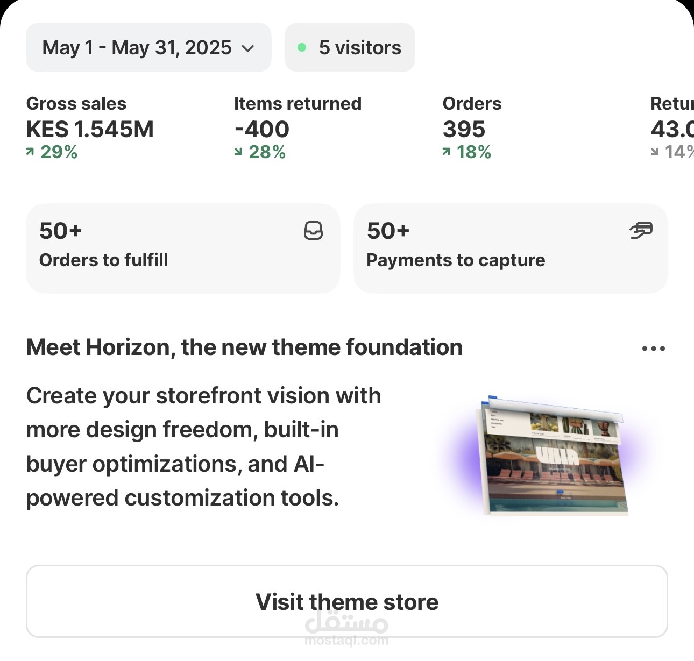Click the hand payment icon on Payments to capture

point(641,231)
